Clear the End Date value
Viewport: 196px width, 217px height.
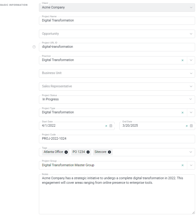[187, 126]
